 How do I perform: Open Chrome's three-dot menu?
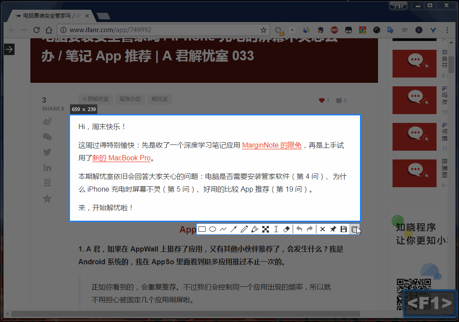click(x=447, y=30)
